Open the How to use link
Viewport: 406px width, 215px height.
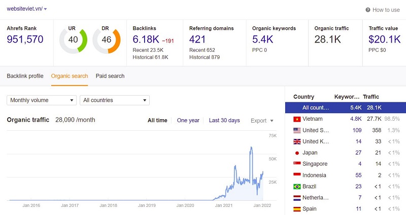[386, 10]
